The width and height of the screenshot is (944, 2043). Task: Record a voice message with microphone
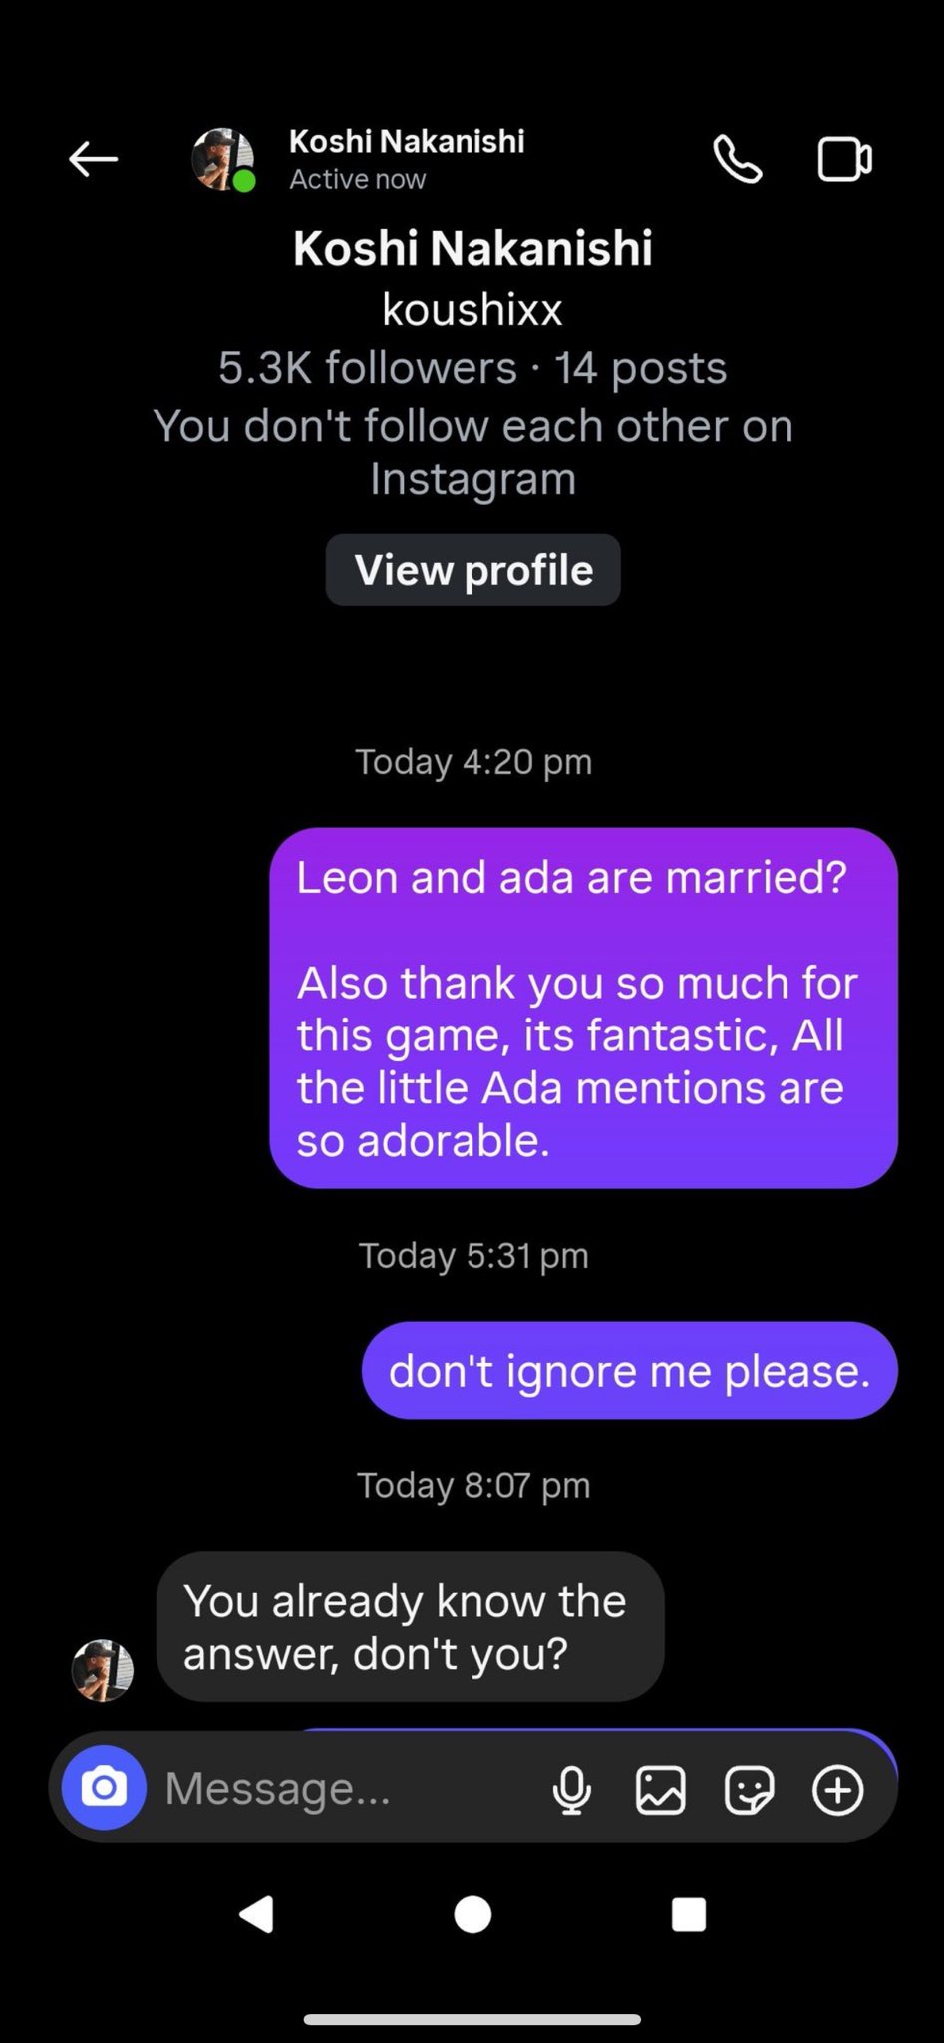pyautogui.click(x=571, y=1789)
